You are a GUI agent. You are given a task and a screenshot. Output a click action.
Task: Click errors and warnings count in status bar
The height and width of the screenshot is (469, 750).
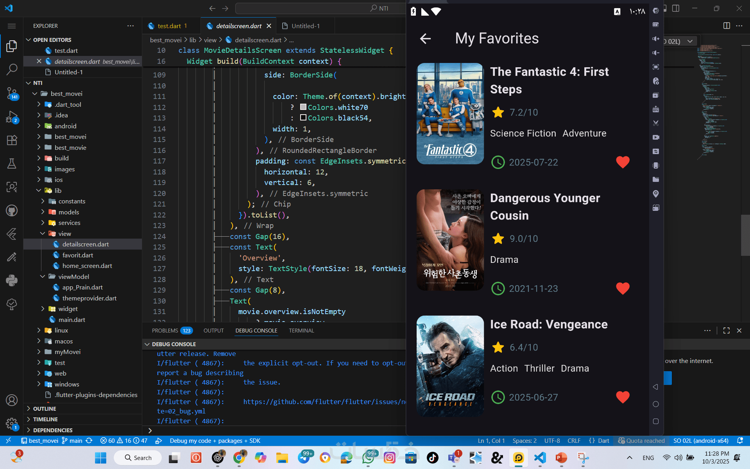(x=124, y=441)
